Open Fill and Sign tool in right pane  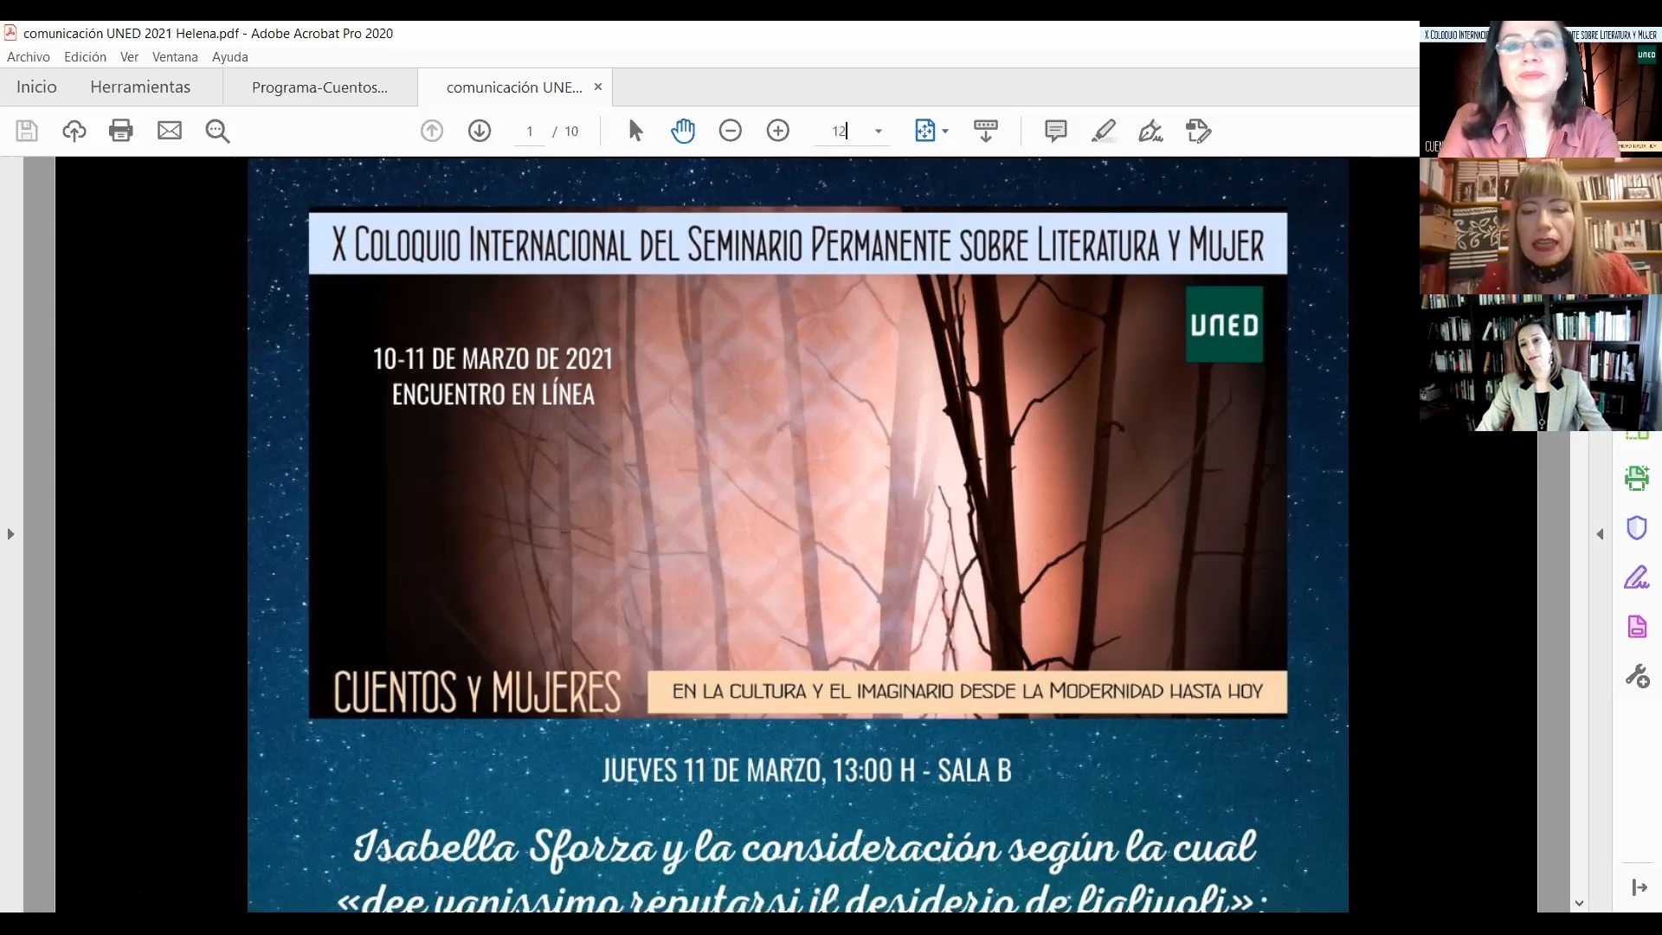[1637, 577]
